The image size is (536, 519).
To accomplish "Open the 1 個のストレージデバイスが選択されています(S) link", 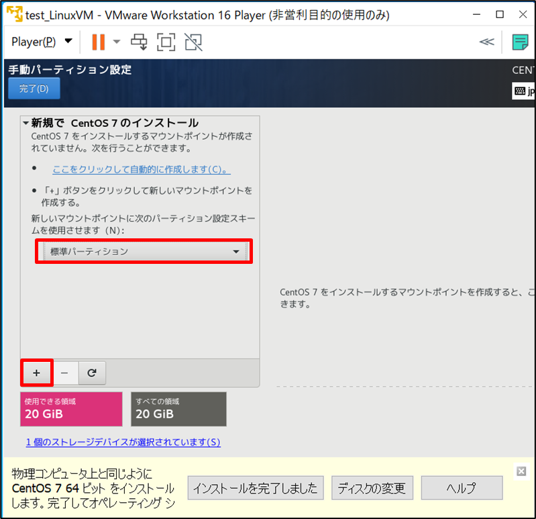I will [123, 442].
